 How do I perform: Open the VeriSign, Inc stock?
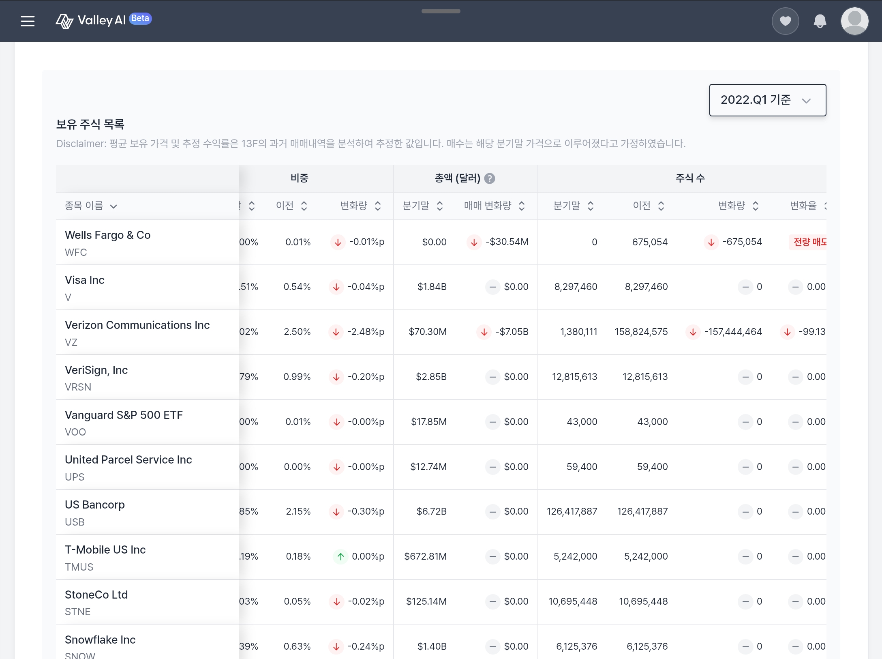96,370
